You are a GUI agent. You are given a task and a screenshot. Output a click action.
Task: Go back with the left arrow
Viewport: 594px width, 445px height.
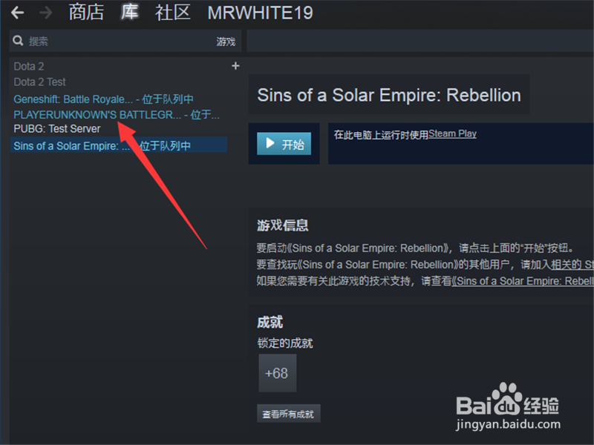tap(17, 13)
